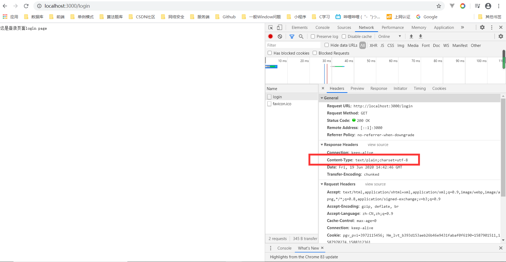Open the media control playlist icon
The width and height of the screenshot is (506, 262).
(477, 6)
